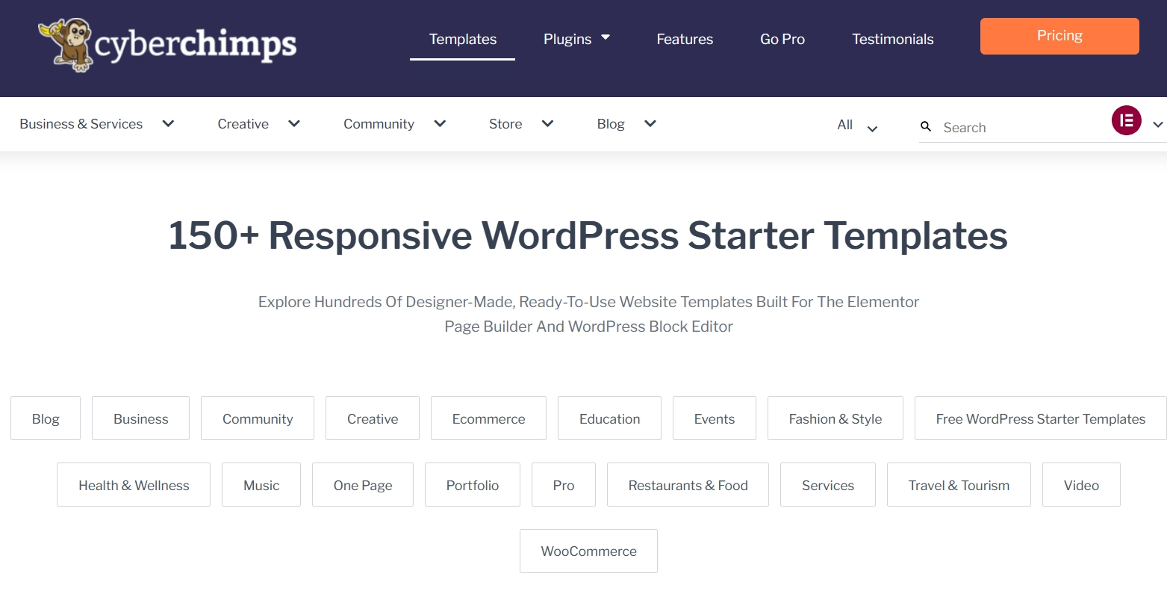Click the CyberChimps monkey logo

pyautogui.click(x=167, y=45)
